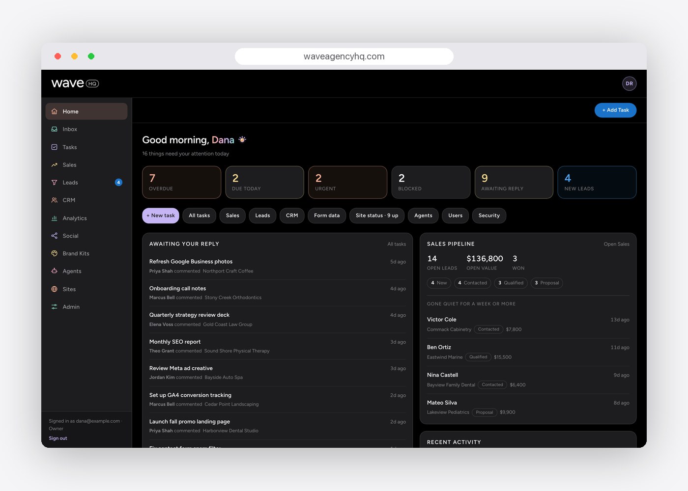This screenshot has height=491, width=688.
Task: Select the Form data pill
Action: click(x=327, y=216)
